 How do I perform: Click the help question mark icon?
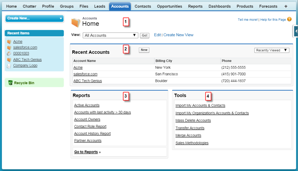point(289,19)
